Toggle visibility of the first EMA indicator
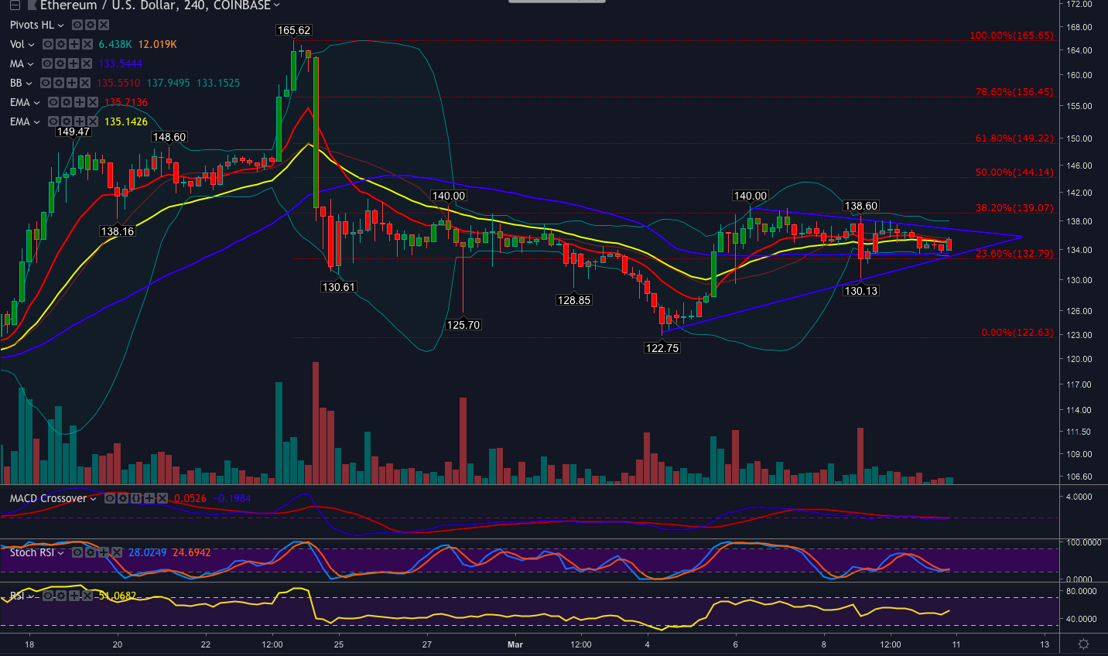 coord(53,102)
